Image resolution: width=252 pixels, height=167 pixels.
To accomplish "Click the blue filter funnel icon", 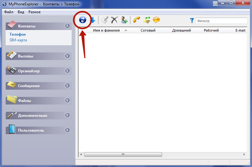I will tap(192, 21).
